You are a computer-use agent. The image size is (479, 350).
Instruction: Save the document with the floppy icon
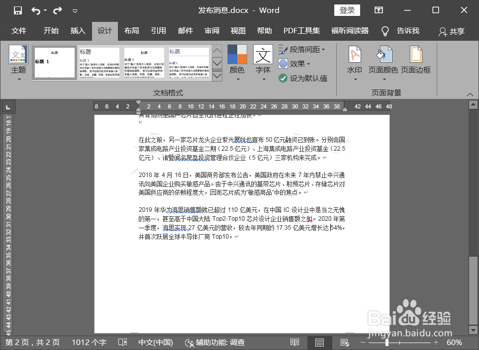18,10
